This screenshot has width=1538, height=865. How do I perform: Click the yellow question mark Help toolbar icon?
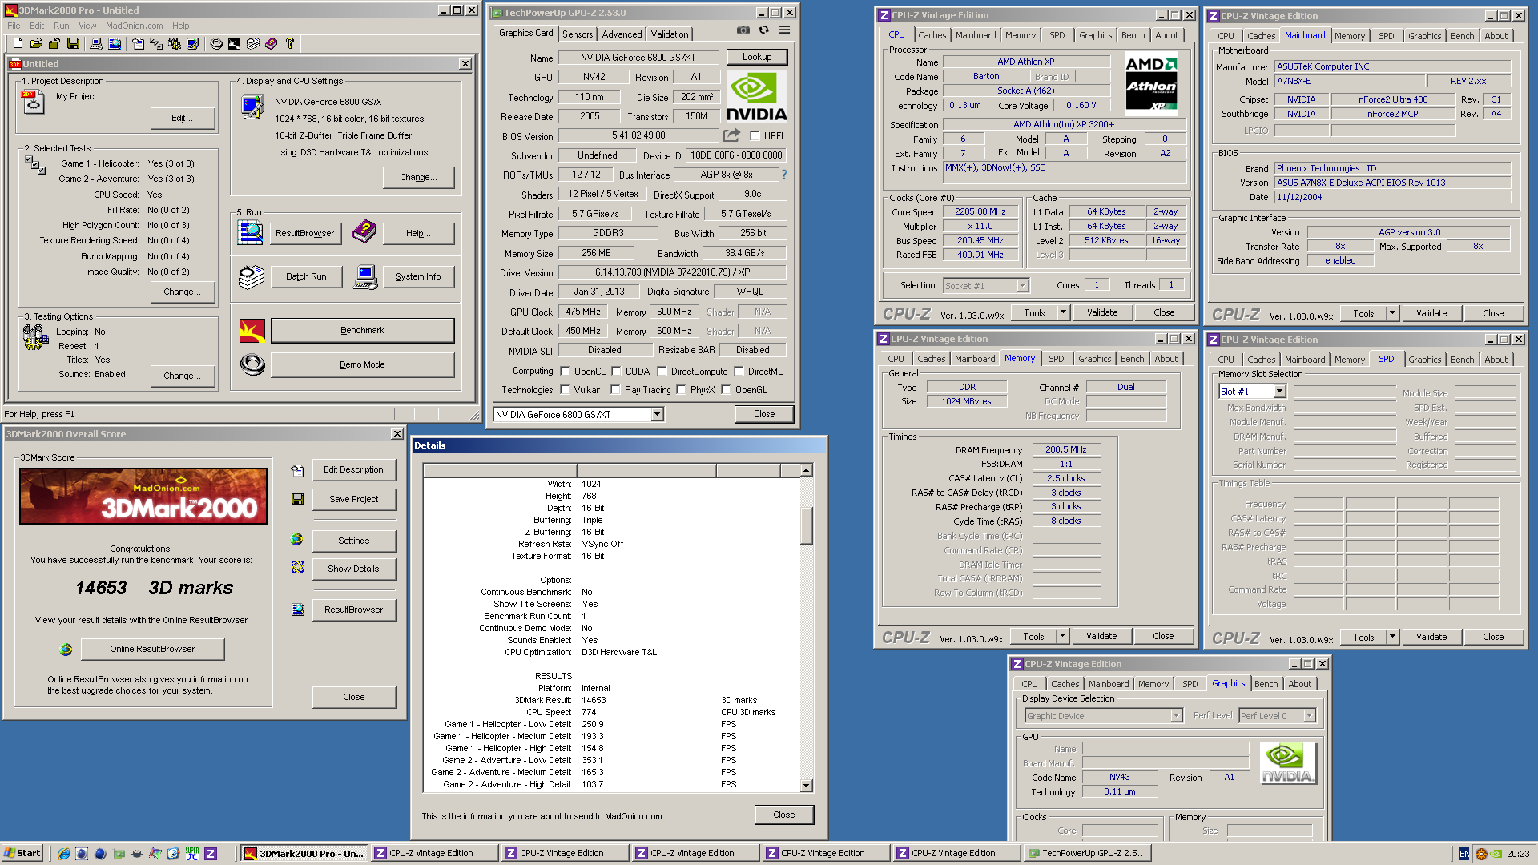pos(290,43)
